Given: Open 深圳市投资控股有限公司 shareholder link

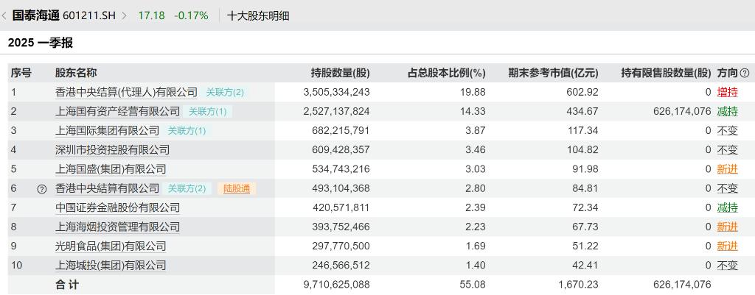Looking at the screenshot, I should [x=112, y=150].
